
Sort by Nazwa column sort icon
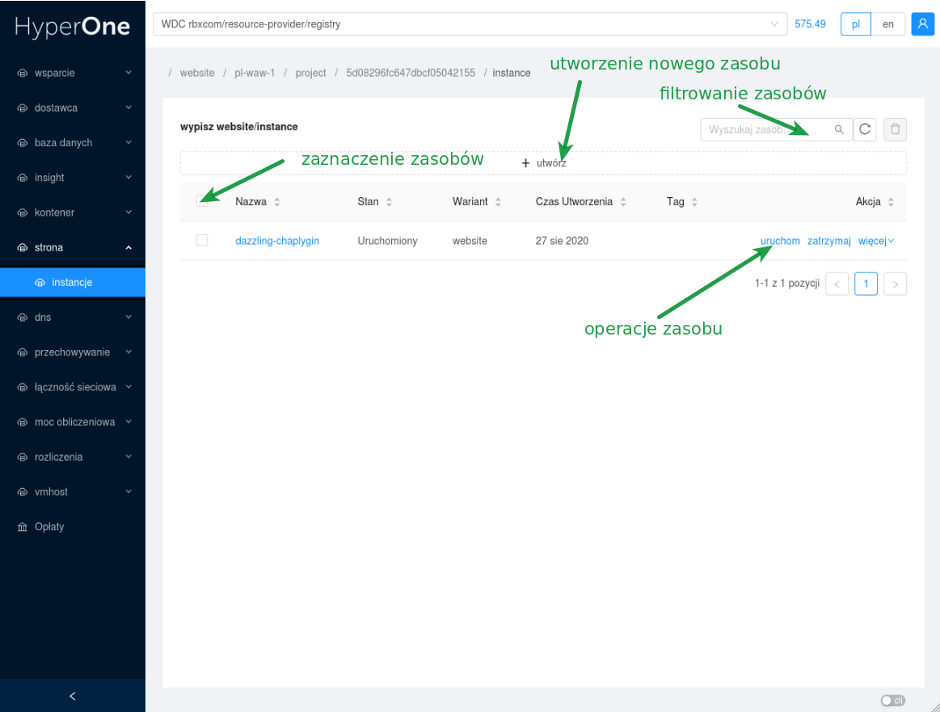coord(277,202)
